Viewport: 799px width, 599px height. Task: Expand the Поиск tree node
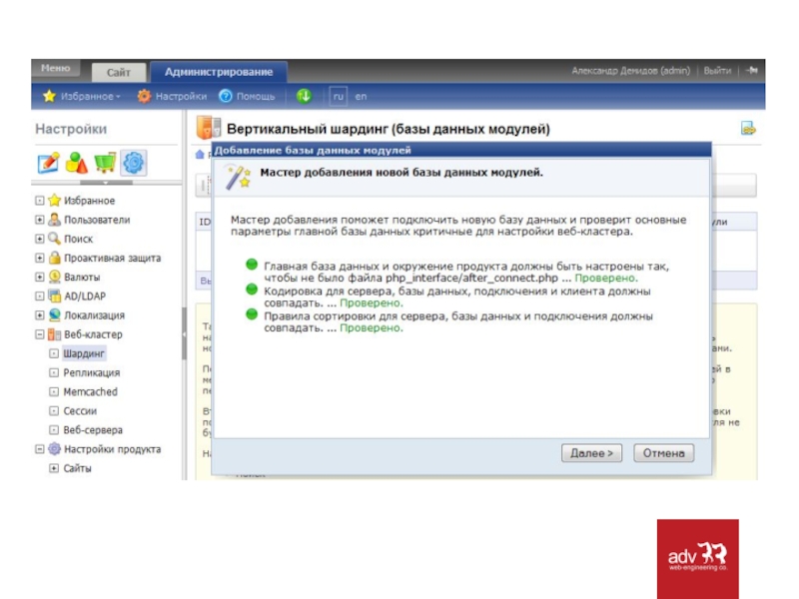[40, 239]
